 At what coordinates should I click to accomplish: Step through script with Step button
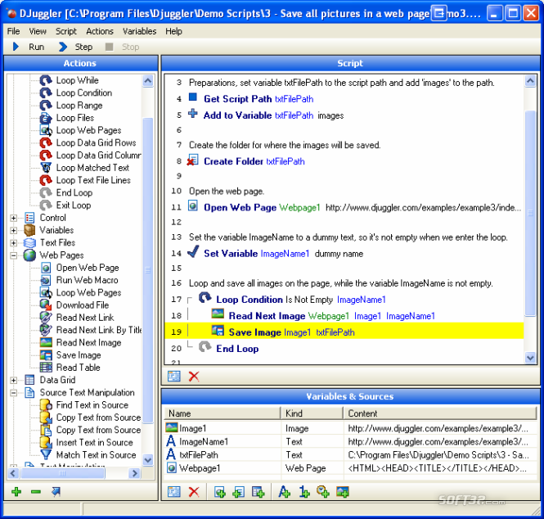(x=75, y=47)
